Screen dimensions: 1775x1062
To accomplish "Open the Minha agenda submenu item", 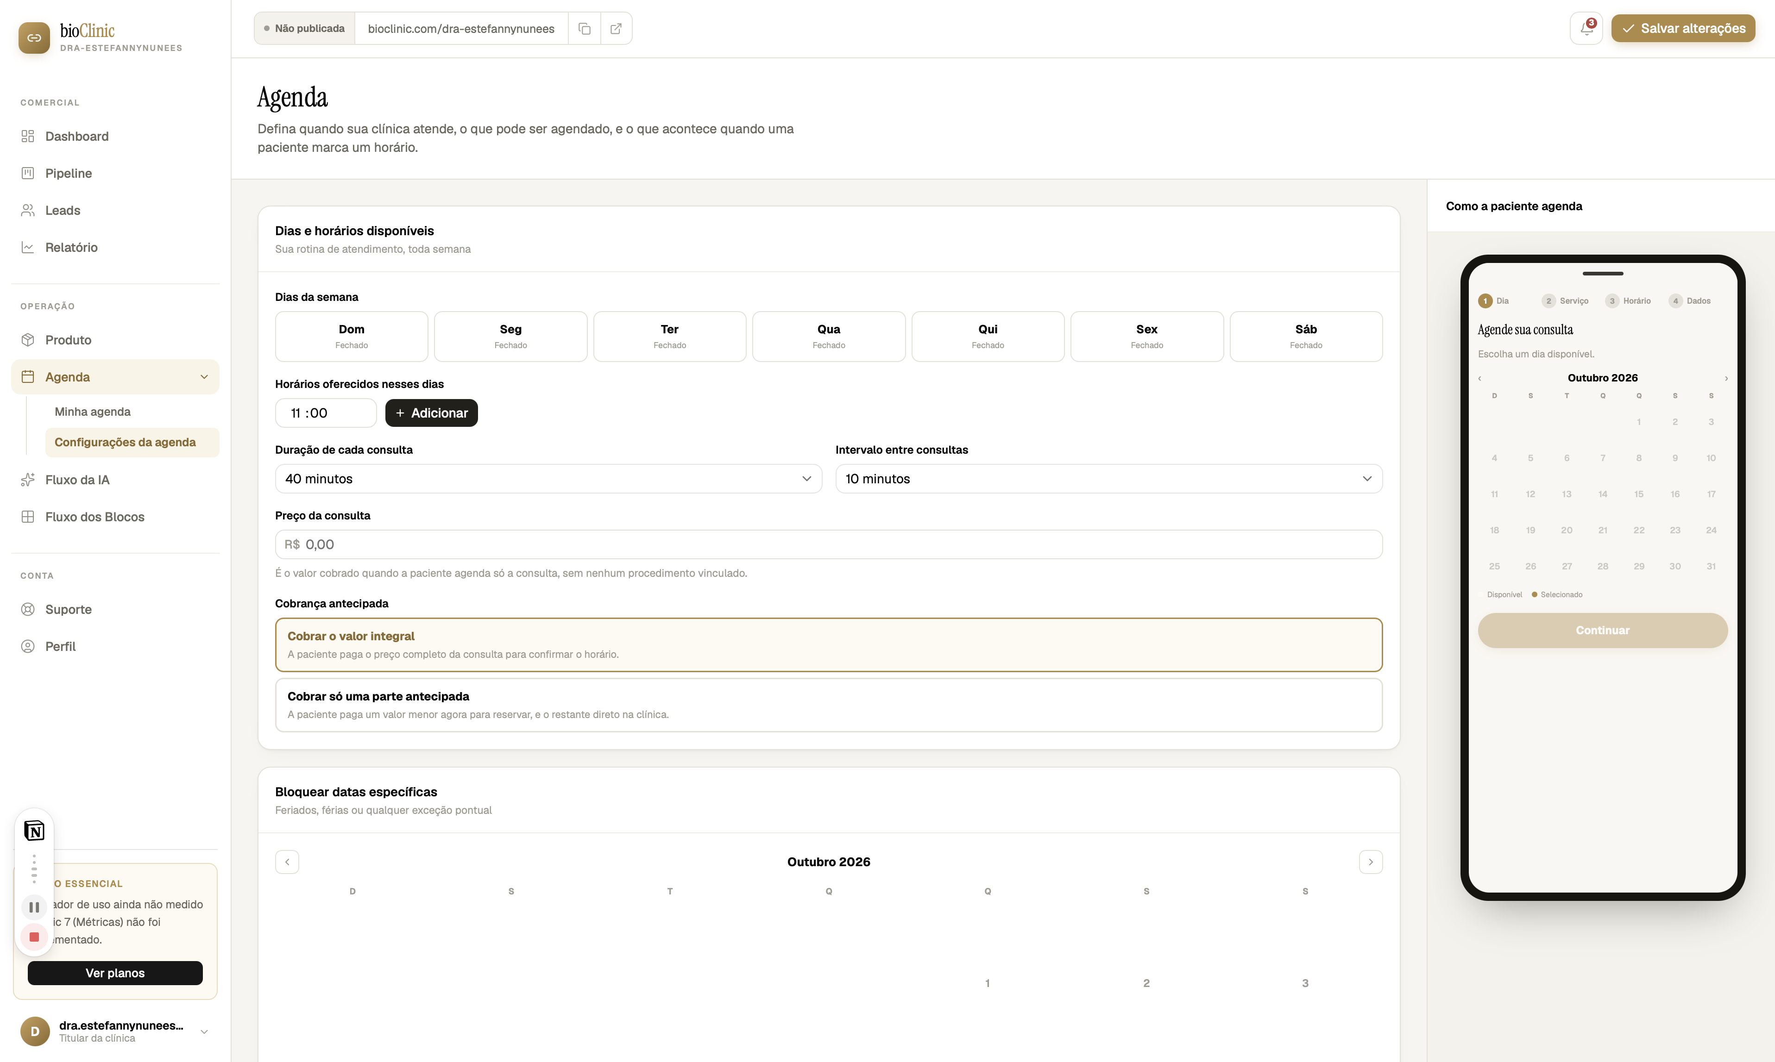I will pyautogui.click(x=92, y=412).
